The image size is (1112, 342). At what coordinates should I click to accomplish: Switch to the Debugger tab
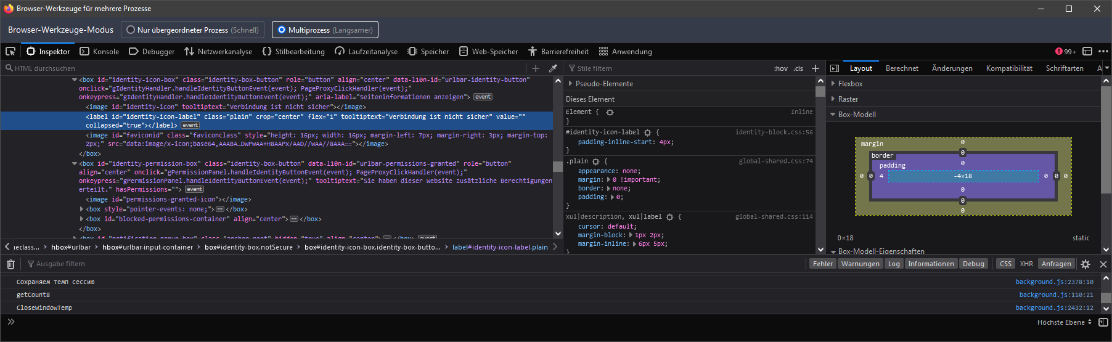152,52
